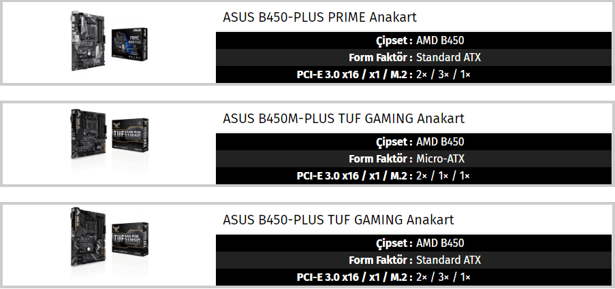Select AMD B450 chipset value for B450-PLUS PRIME

point(440,40)
